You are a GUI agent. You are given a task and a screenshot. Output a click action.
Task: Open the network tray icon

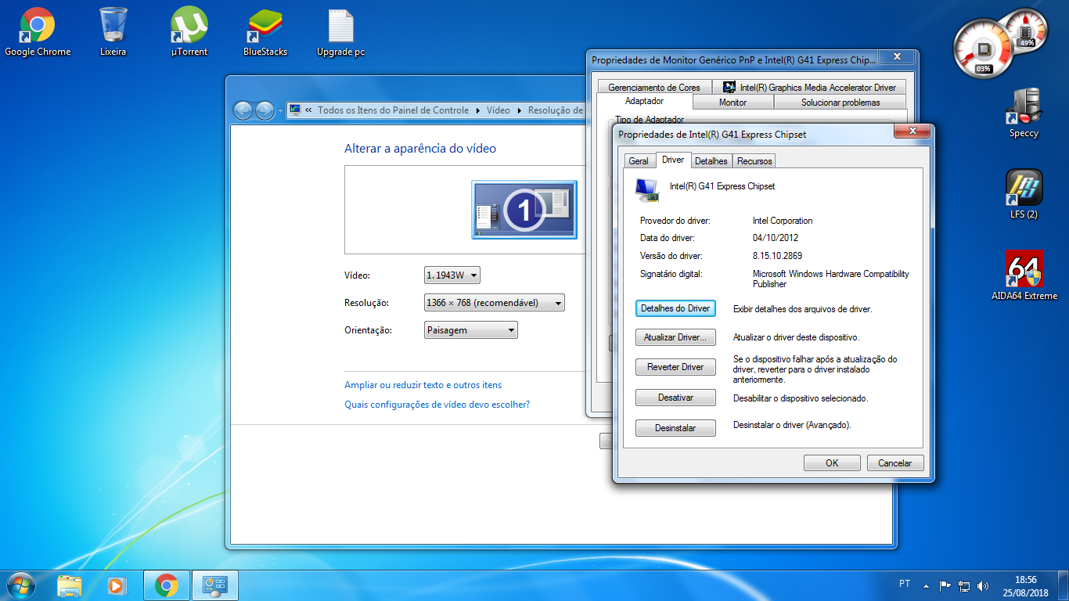tap(964, 585)
